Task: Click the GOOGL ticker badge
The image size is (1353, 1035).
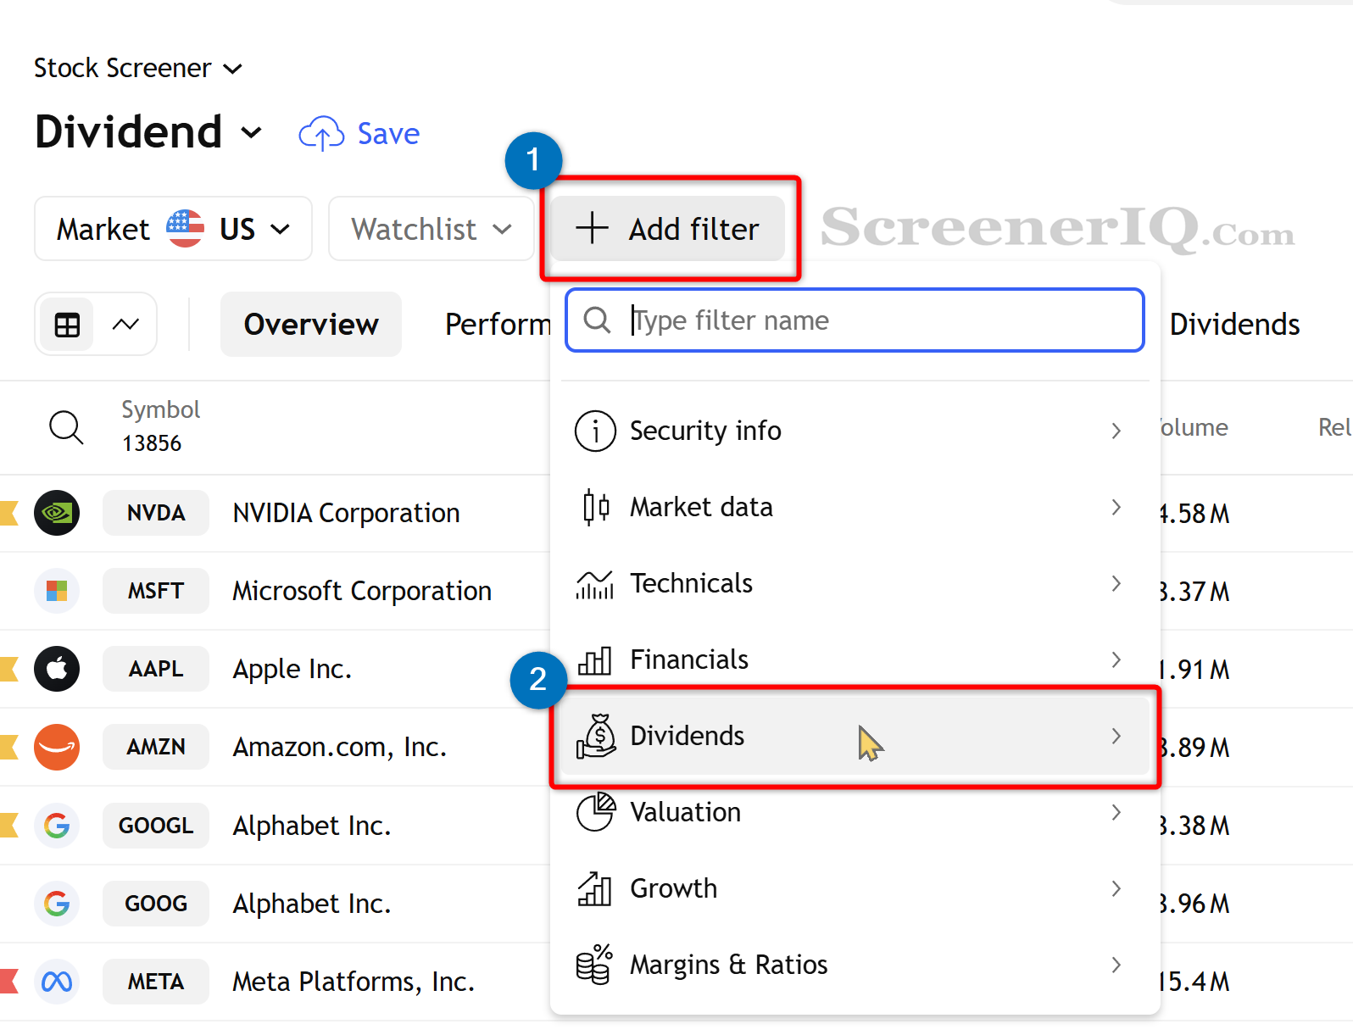Action: pos(156,826)
